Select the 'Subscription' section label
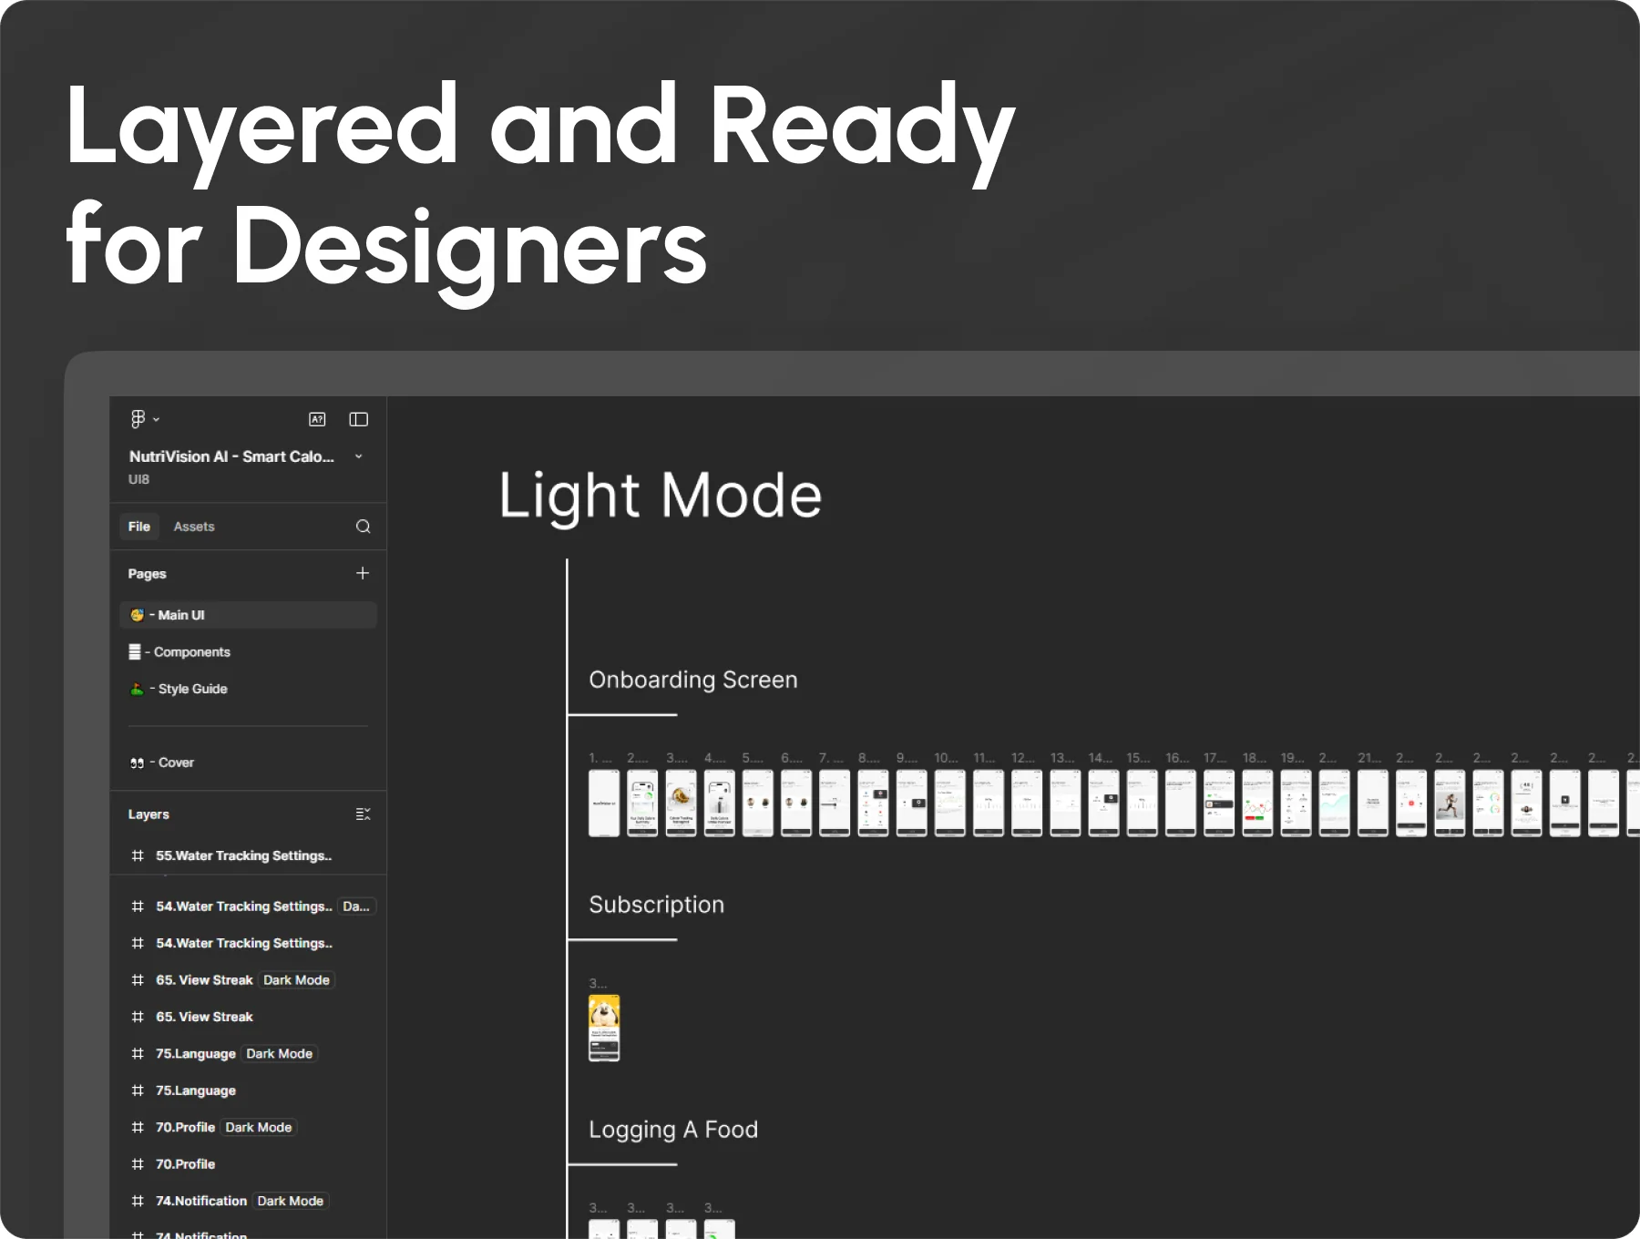This screenshot has width=1640, height=1239. (x=657, y=905)
